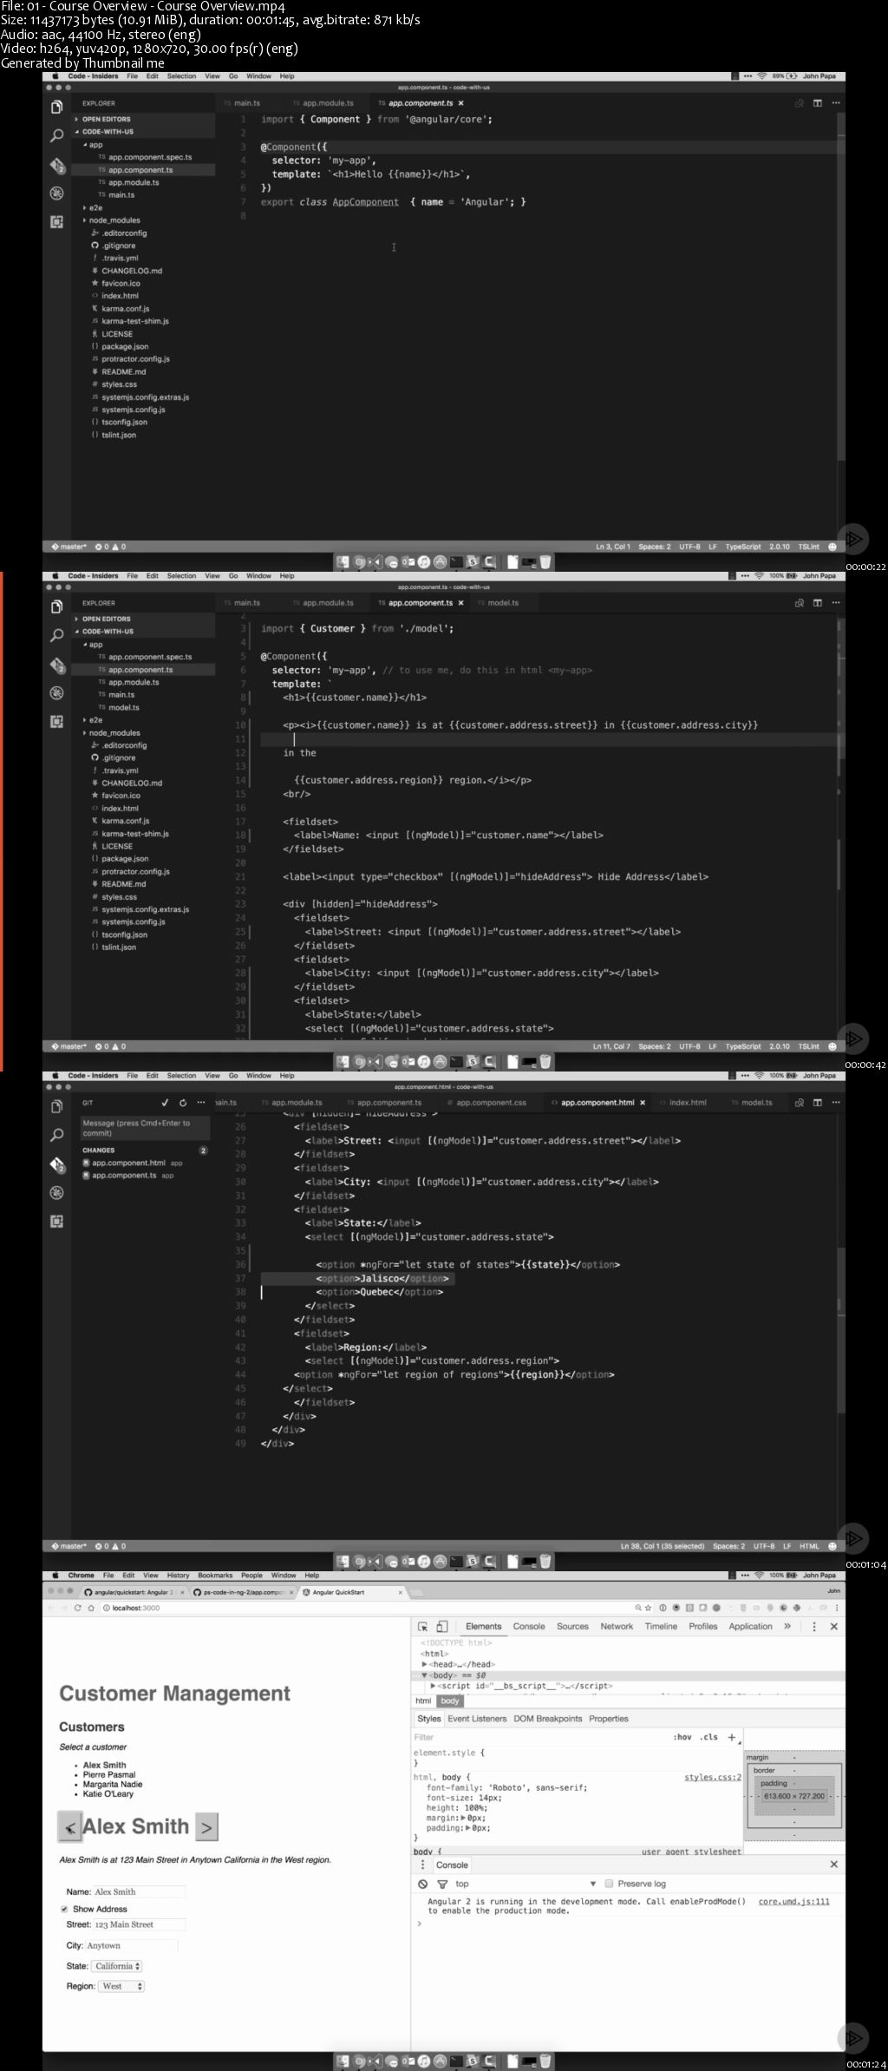The height and width of the screenshot is (2071, 888).
Task: Expand the padding property triangle in Styles
Action: [x=469, y=1827]
